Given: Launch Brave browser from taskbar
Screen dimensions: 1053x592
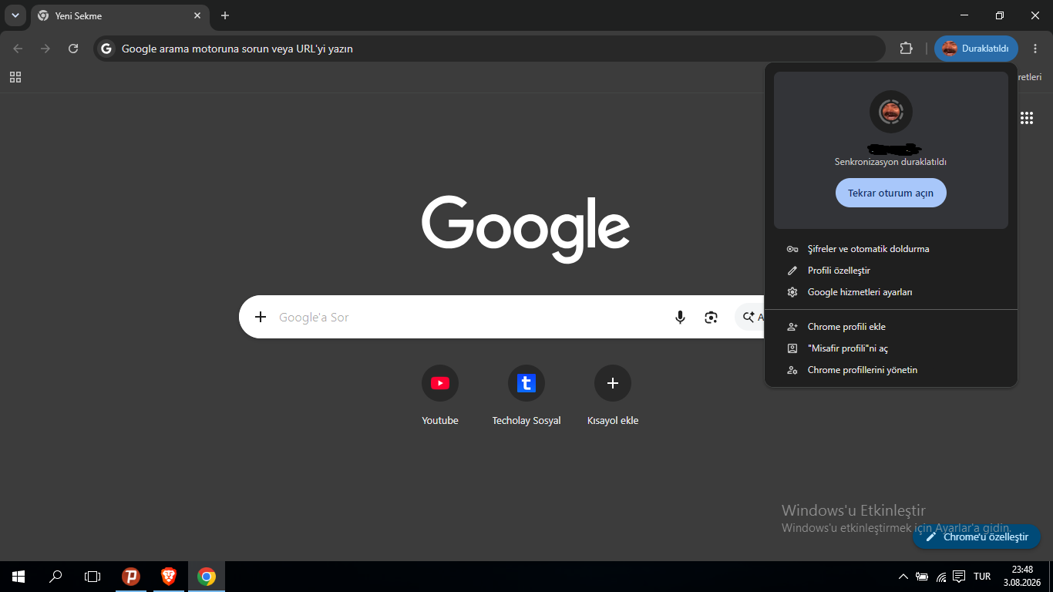Looking at the screenshot, I should click(x=168, y=577).
